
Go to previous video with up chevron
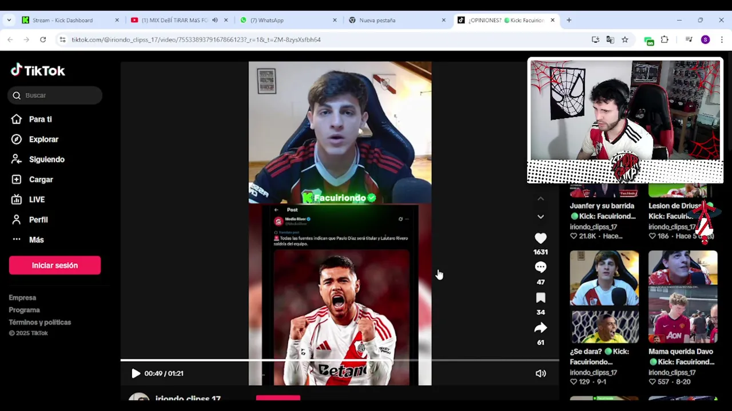click(540, 199)
